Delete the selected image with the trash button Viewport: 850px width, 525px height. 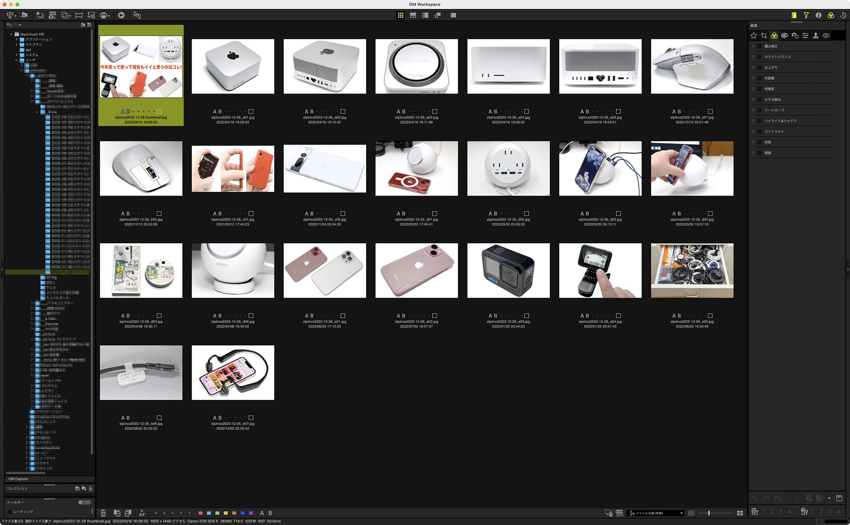pyautogui.click(x=103, y=513)
